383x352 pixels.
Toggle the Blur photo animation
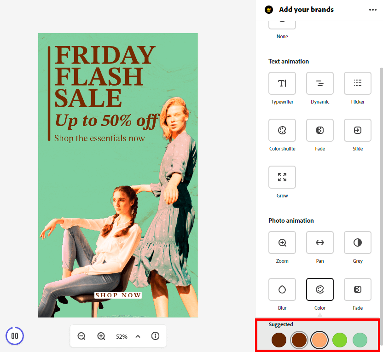[282, 289]
